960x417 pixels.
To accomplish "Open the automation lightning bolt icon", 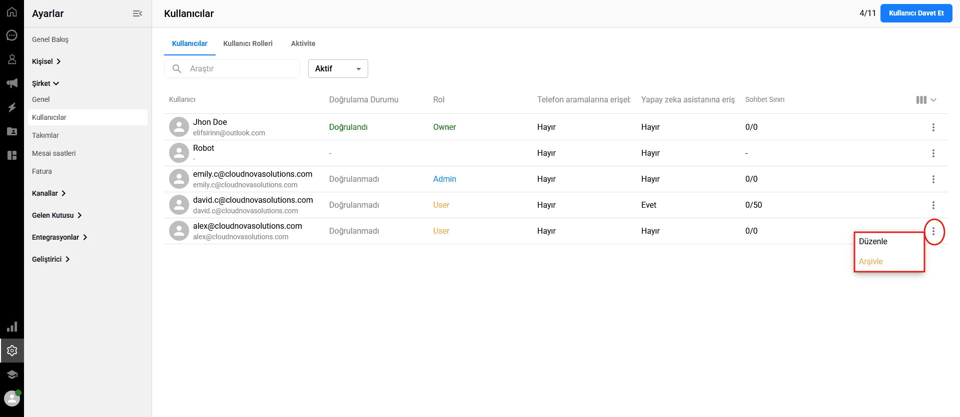I will pyautogui.click(x=12, y=107).
